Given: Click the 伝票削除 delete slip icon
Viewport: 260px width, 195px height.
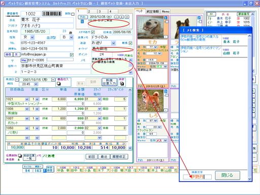Looking at the screenshot, I should click(x=20, y=155).
